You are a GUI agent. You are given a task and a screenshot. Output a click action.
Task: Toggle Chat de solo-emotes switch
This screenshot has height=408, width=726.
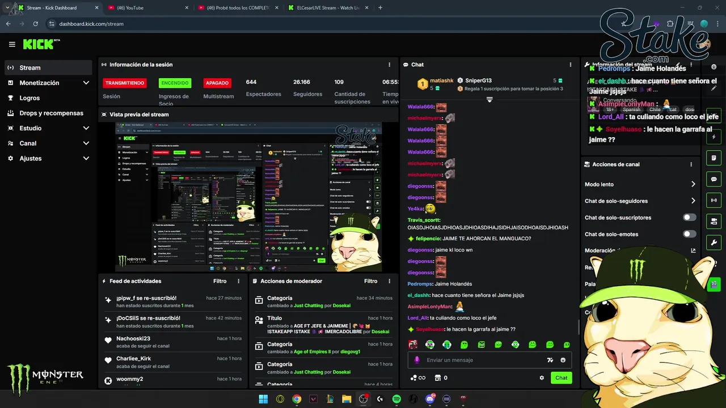point(690,234)
